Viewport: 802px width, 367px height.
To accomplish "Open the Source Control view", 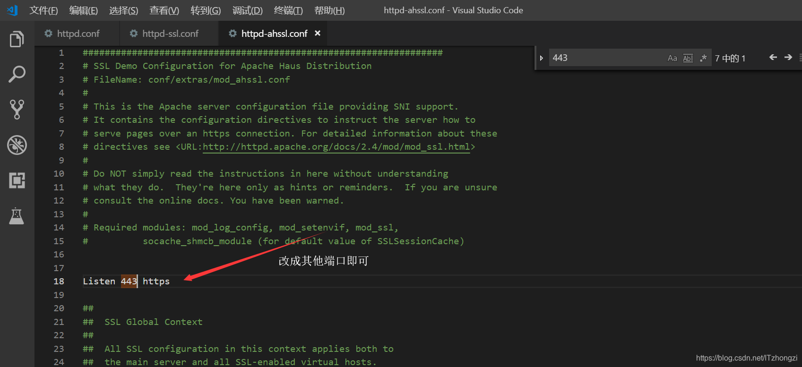I will (x=17, y=109).
